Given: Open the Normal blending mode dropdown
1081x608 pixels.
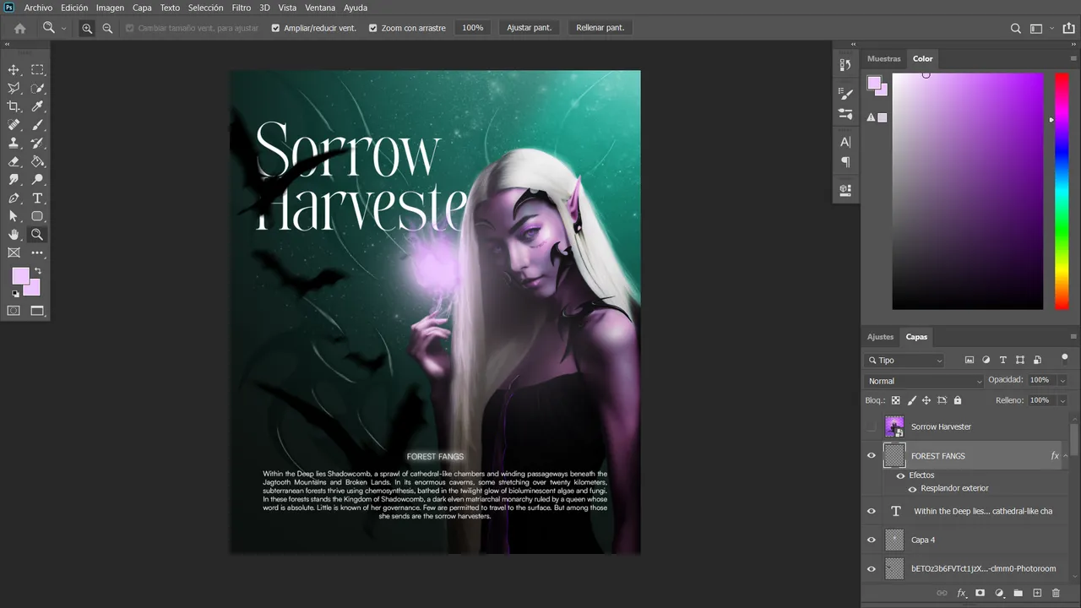Looking at the screenshot, I should click(x=925, y=381).
